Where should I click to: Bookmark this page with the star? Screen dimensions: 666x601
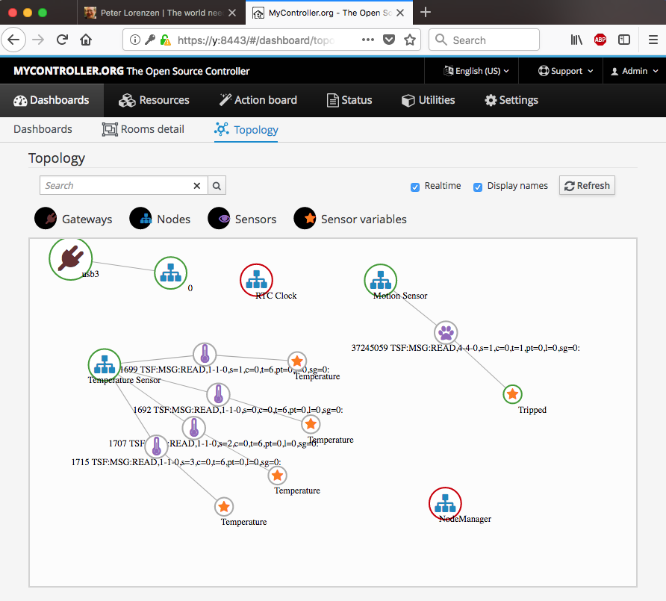410,40
